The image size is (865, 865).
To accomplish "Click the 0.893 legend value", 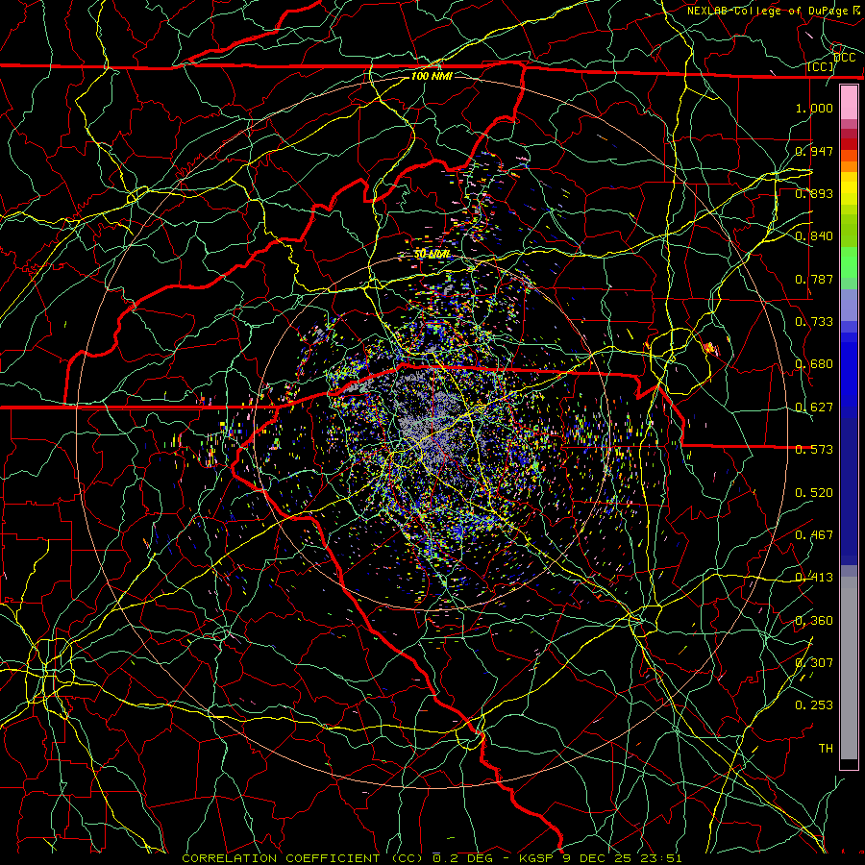I will click(x=814, y=193).
